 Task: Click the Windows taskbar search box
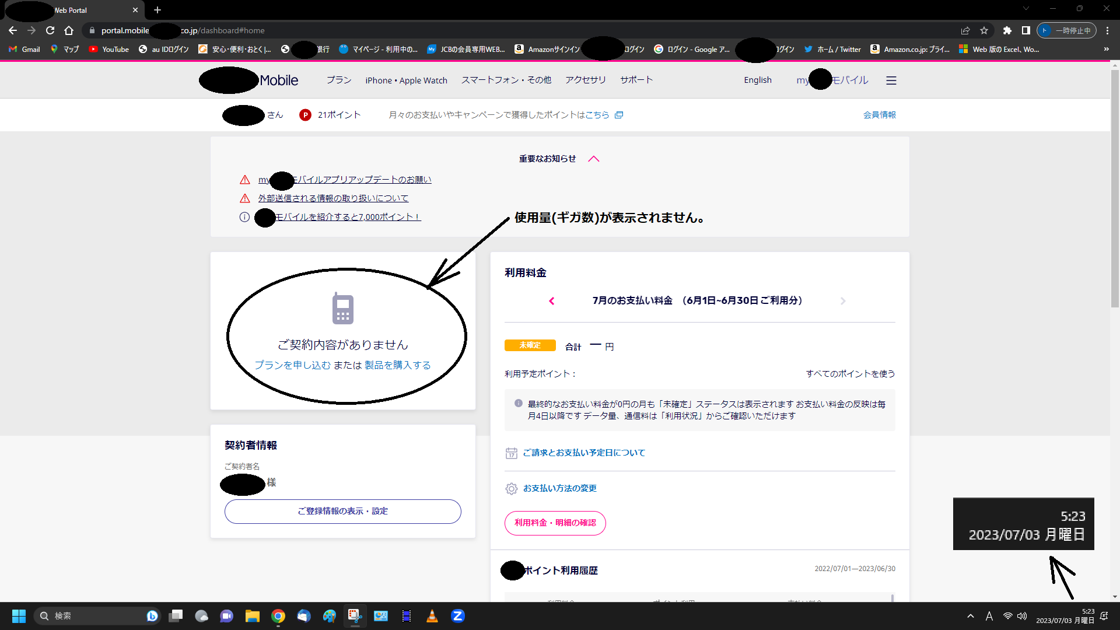click(93, 616)
